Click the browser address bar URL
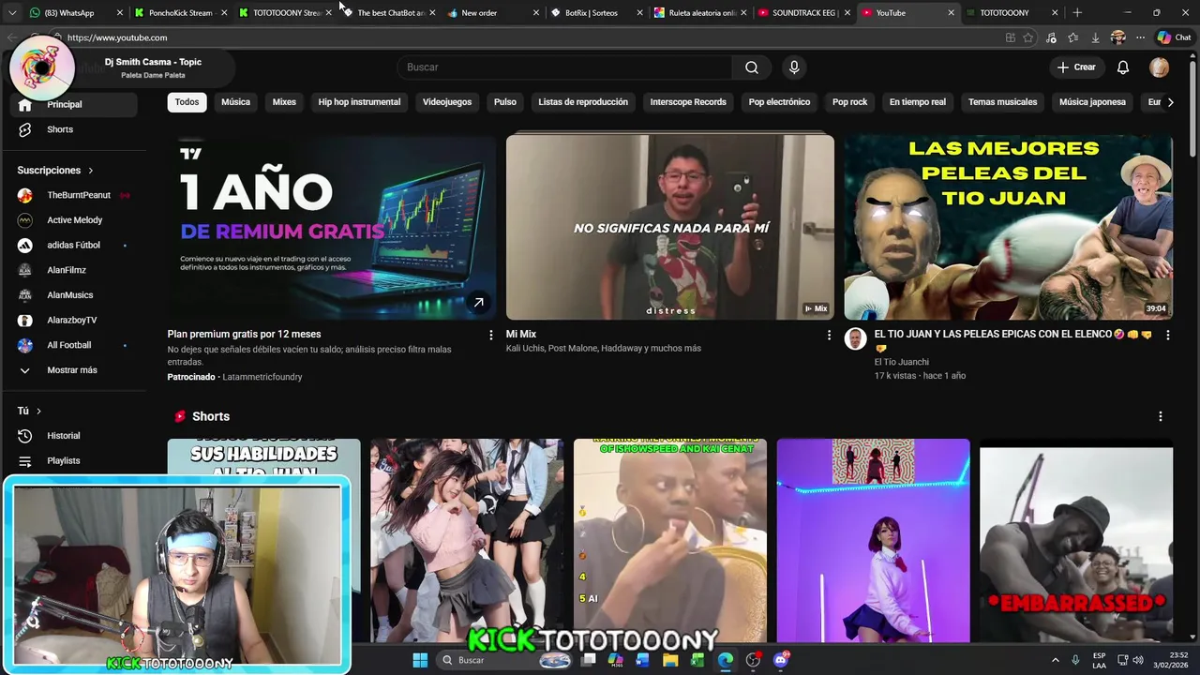 coord(117,37)
